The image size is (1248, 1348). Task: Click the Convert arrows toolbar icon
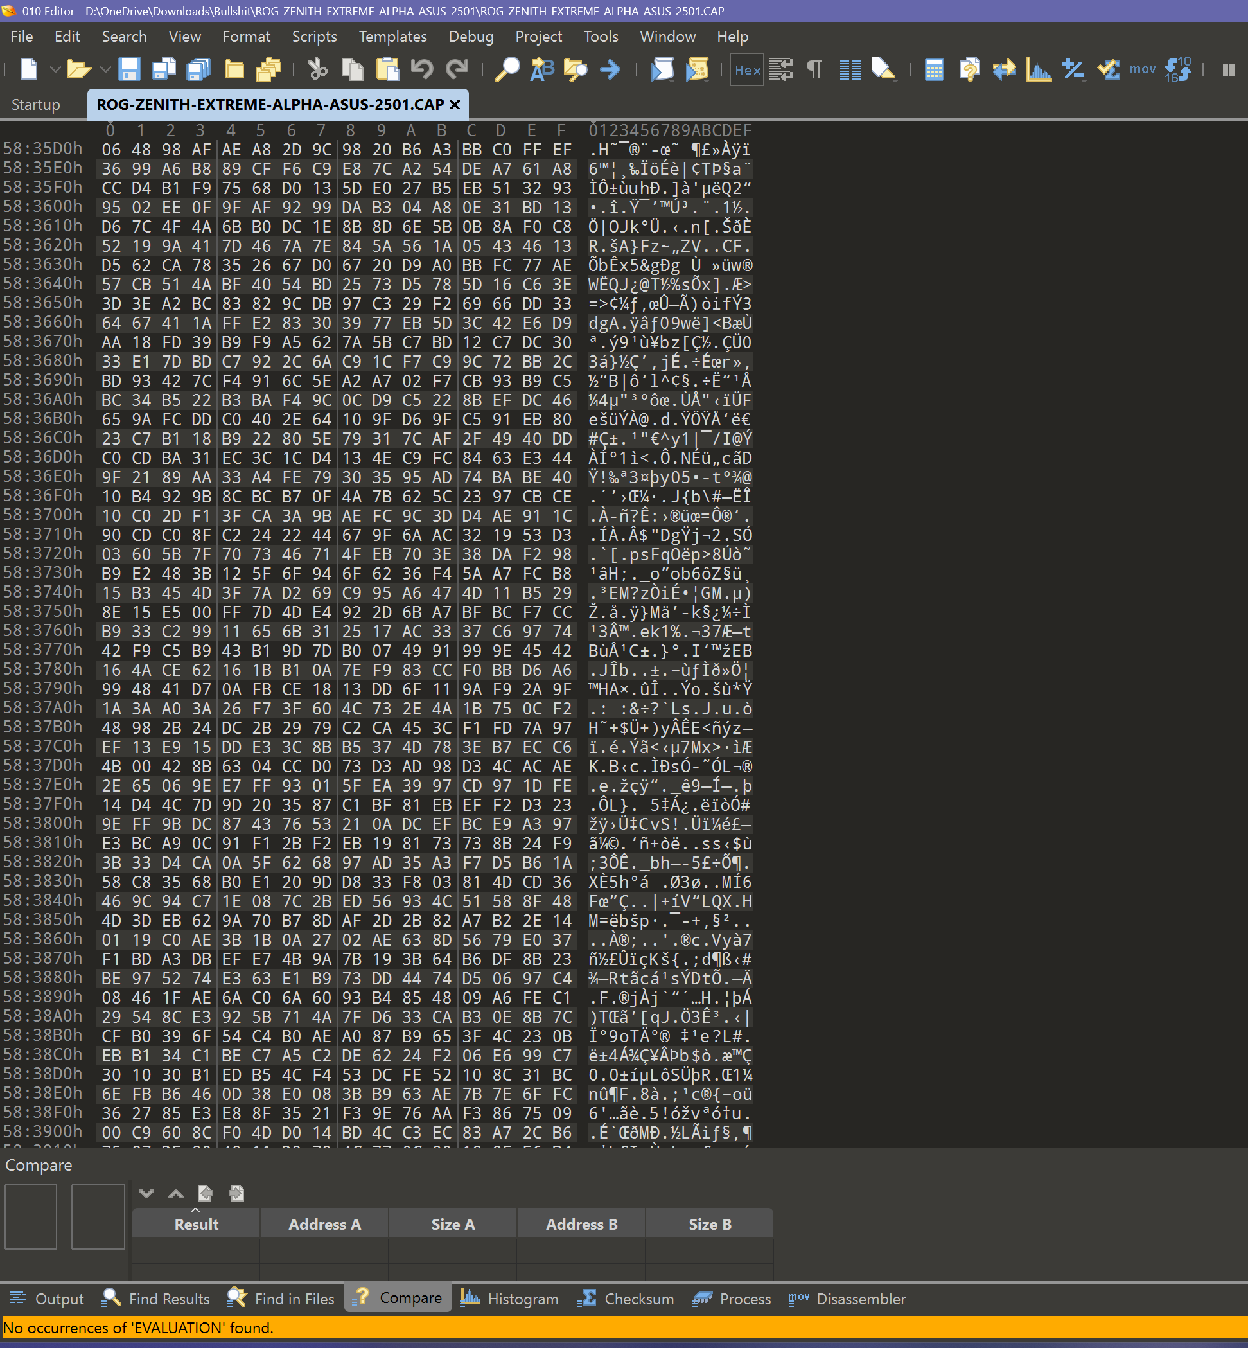[x=1004, y=69]
